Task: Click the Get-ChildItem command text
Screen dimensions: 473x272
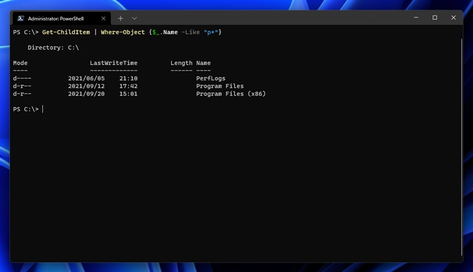Action: [x=66, y=32]
